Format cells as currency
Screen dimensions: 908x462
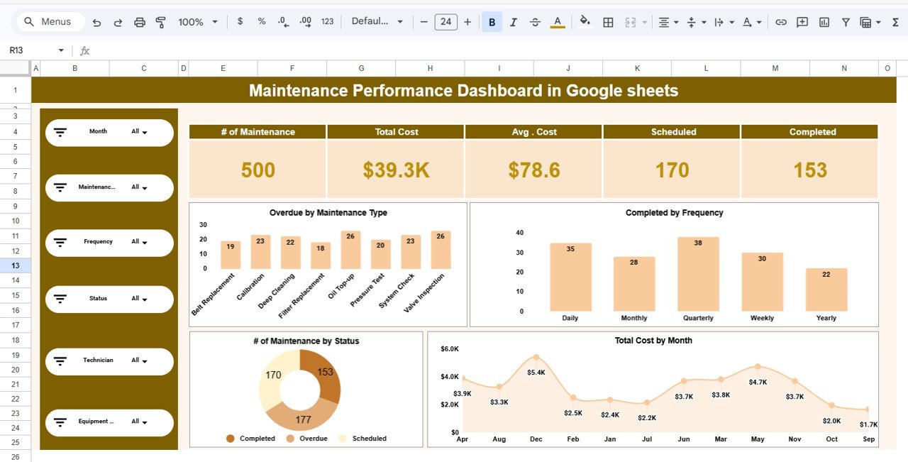click(x=240, y=22)
